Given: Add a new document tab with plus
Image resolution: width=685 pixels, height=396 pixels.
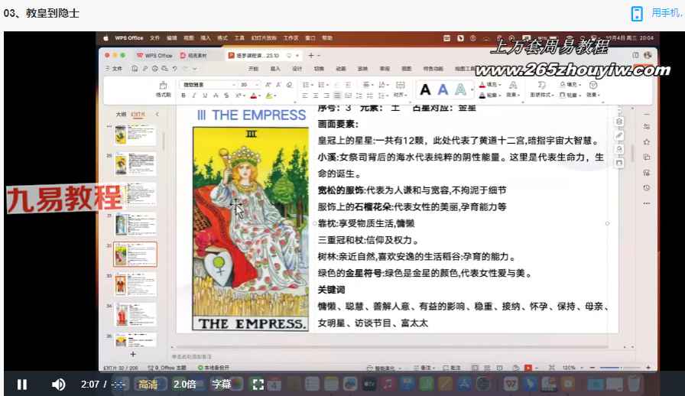Looking at the screenshot, I should pos(311,56).
